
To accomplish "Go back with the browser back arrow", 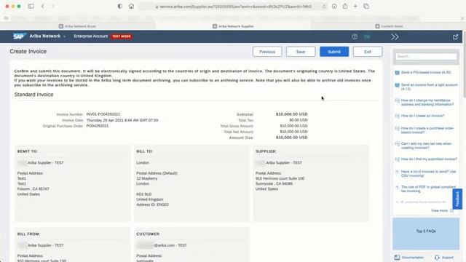I will click(43, 7).
